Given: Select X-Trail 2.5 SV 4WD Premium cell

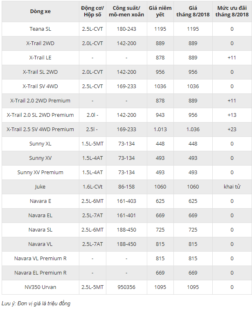Looking at the screenshot, I should tap(40, 130).
